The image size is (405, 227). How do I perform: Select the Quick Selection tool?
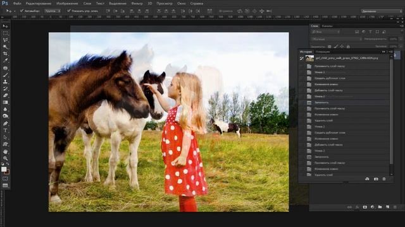pos(5,47)
